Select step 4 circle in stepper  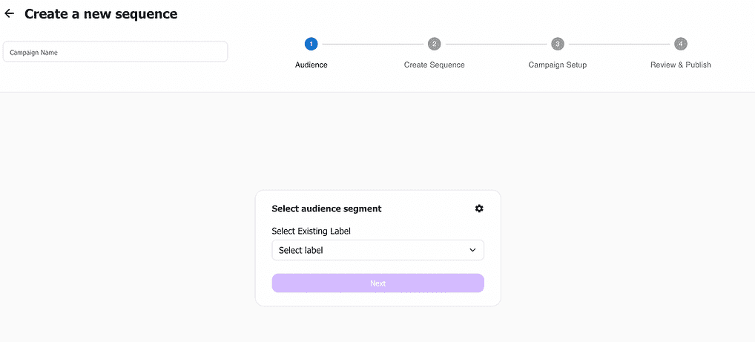click(x=680, y=44)
